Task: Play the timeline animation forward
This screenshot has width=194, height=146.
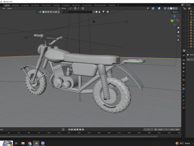Action: point(78,129)
